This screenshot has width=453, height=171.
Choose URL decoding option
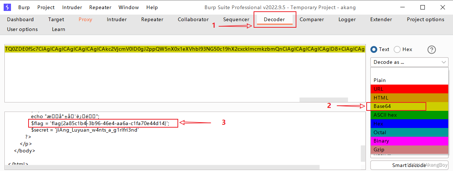[x=409, y=89]
